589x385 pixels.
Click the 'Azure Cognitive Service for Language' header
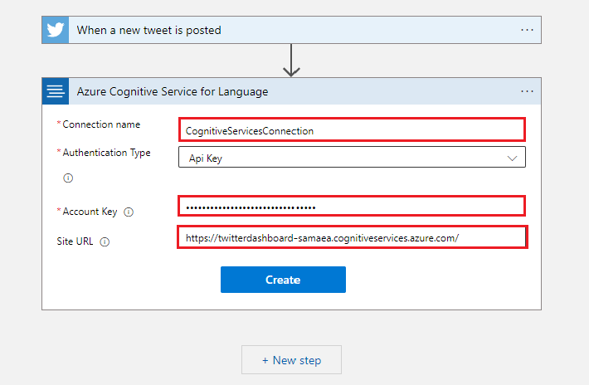(291, 91)
